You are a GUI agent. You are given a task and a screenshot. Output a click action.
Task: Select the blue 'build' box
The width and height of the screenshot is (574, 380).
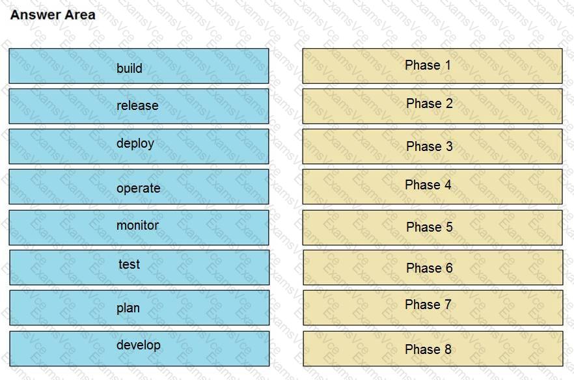pos(139,66)
